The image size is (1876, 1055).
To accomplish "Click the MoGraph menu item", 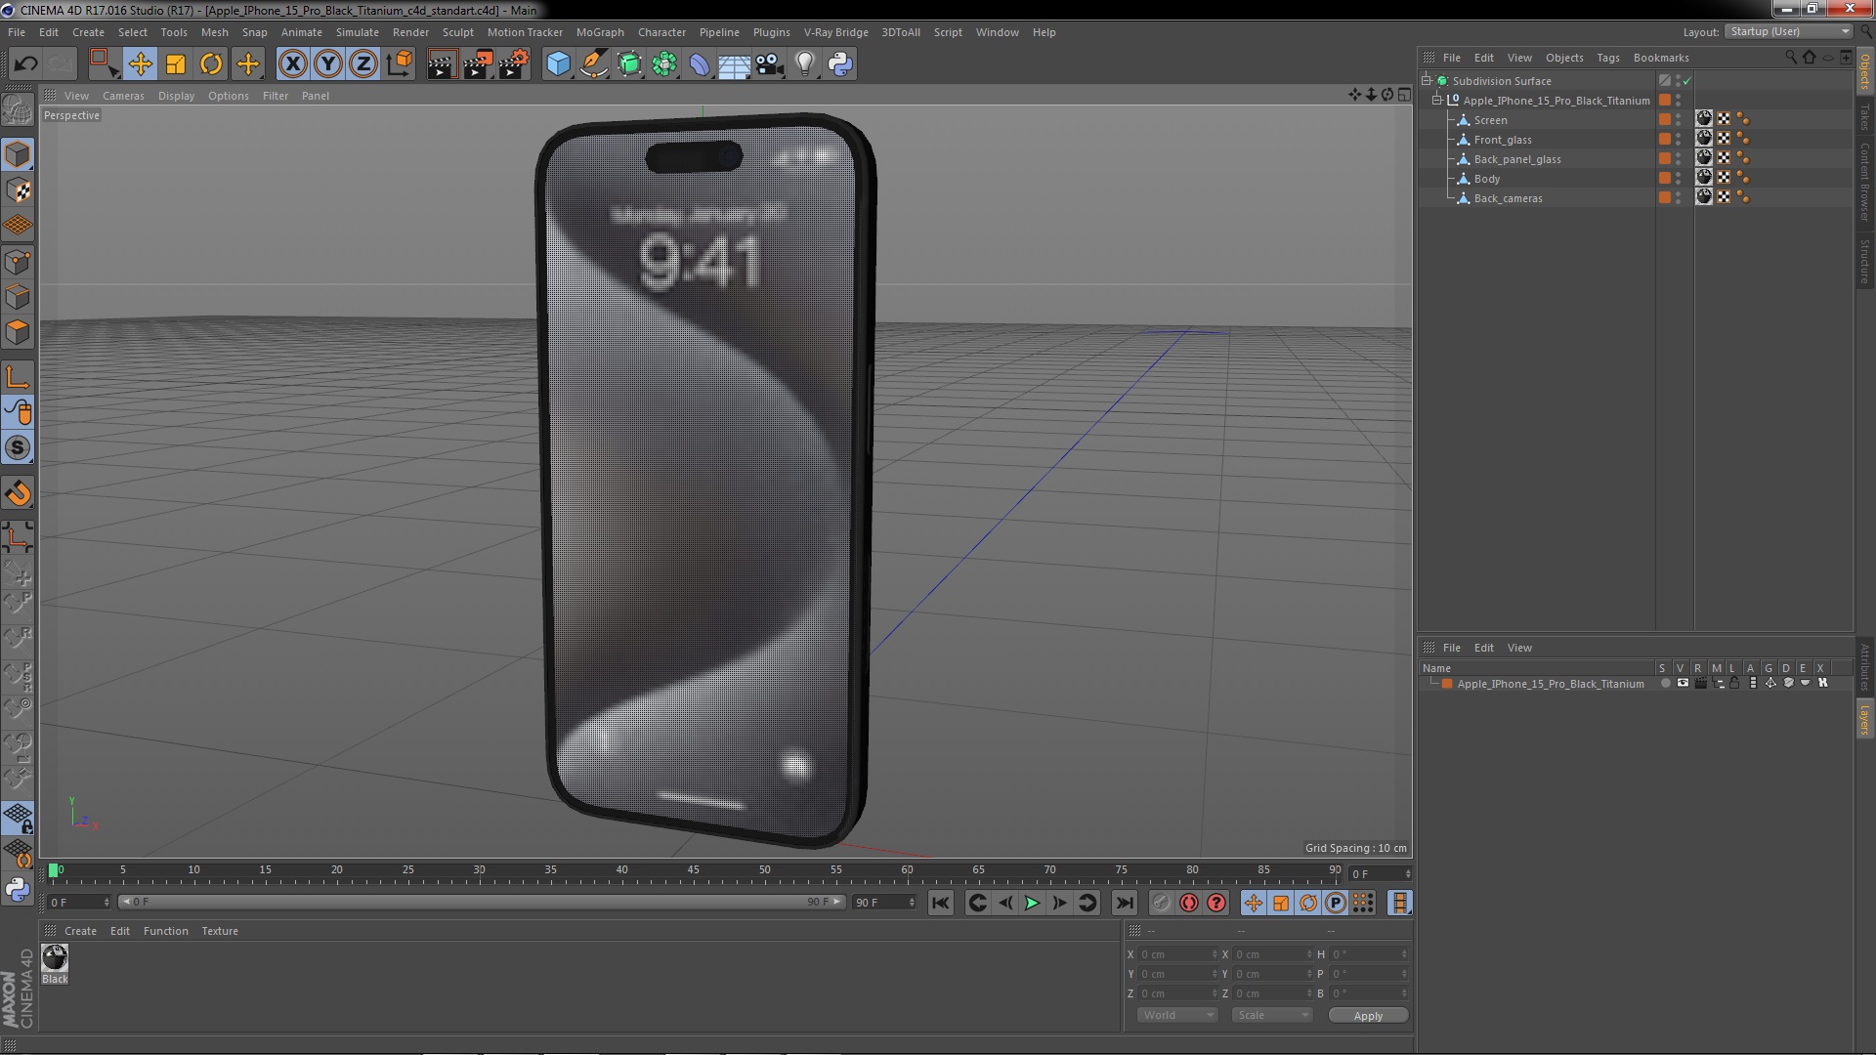I will point(599,31).
